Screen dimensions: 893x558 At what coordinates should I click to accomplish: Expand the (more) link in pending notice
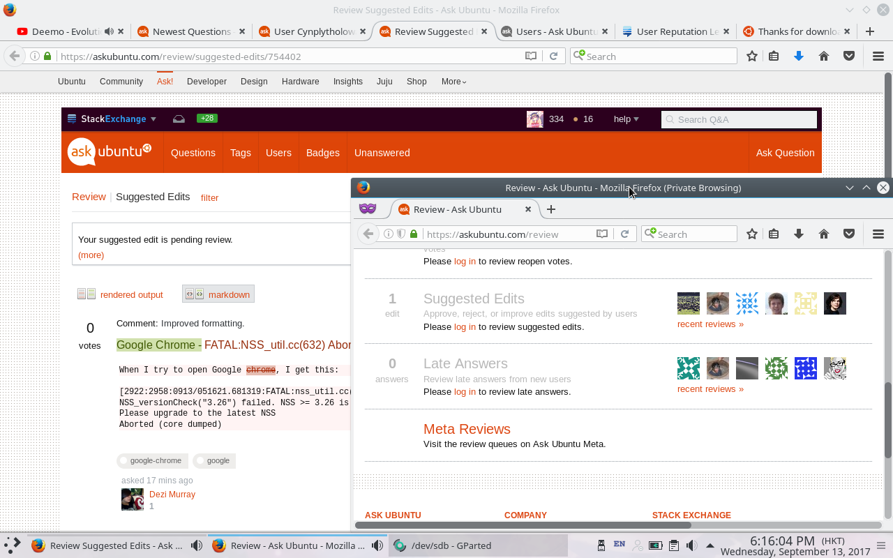pos(91,255)
